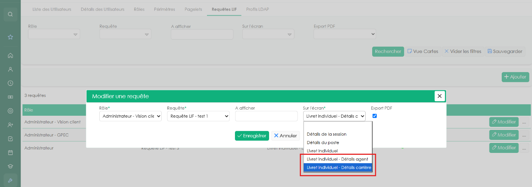Open the target circle sidebar icon
Image resolution: width=532 pixels, height=187 pixels.
pos(10,111)
